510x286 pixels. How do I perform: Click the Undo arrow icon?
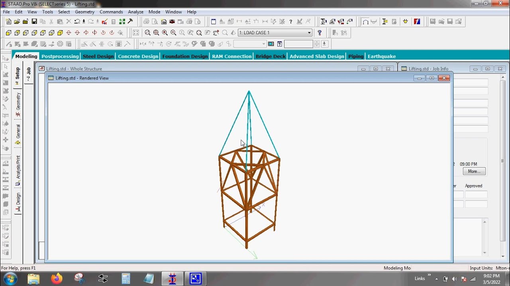77,21
